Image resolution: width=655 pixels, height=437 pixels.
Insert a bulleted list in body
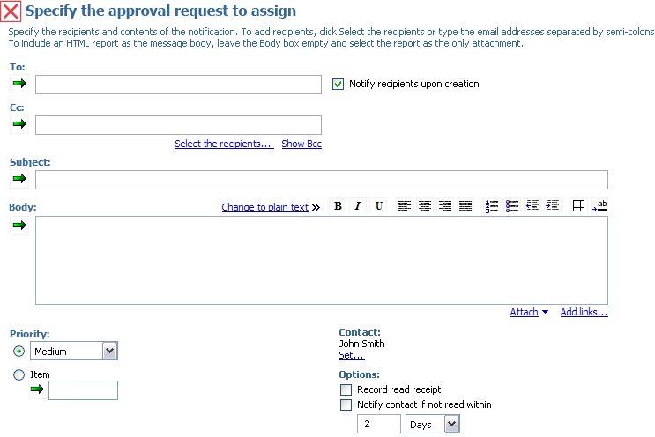click(512, 206)
